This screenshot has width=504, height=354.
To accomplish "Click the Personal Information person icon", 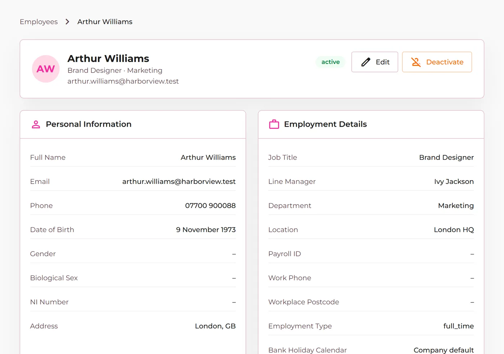I will (36, 124).
